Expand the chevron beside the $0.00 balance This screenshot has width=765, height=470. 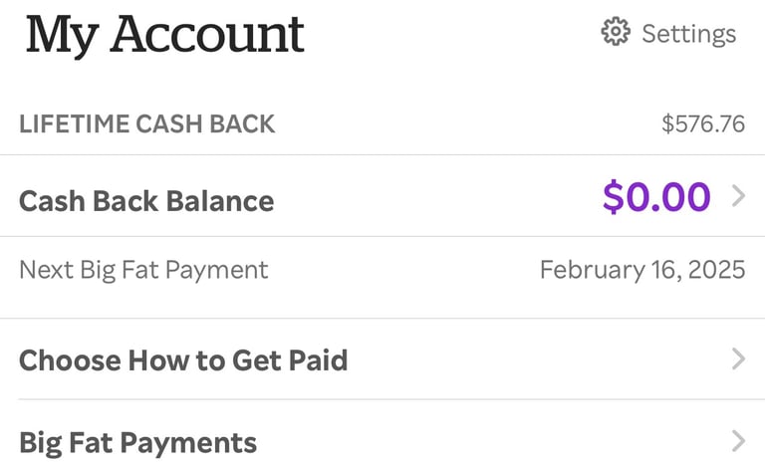[x=738, y=197]
